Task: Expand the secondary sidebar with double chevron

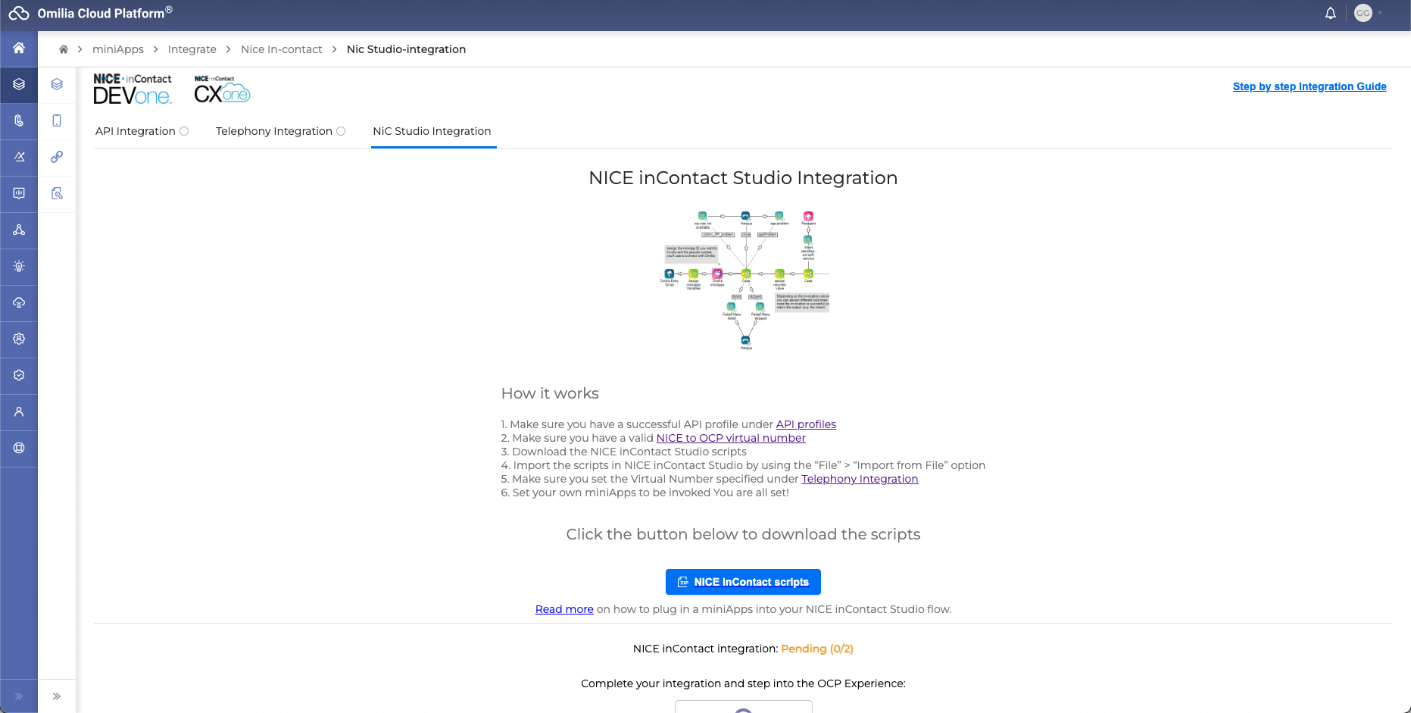Action: point(57,696)
